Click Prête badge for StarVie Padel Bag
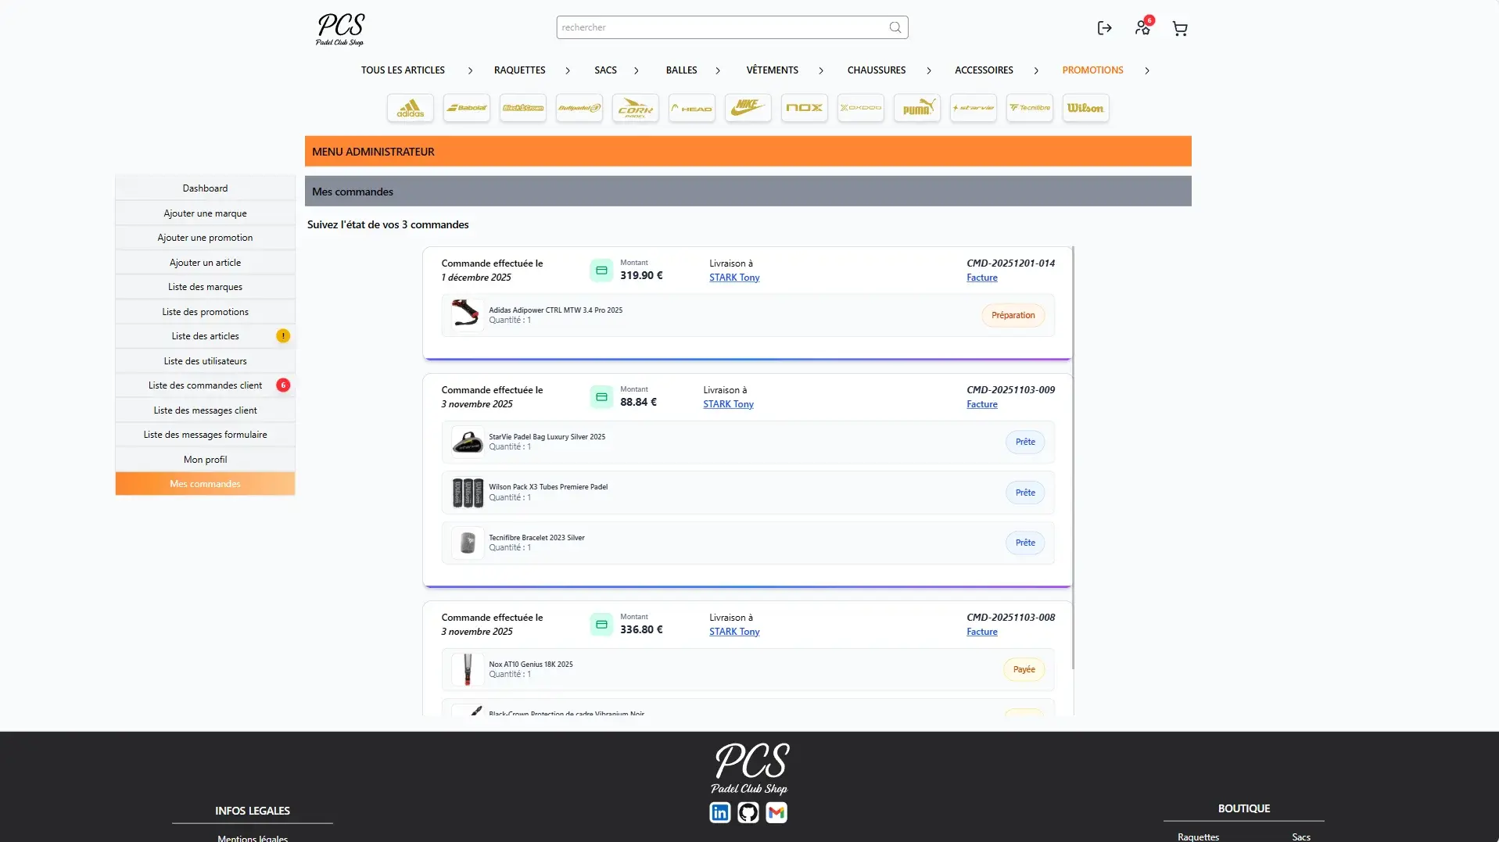The image size is (1499, 842). (1025, 442)
